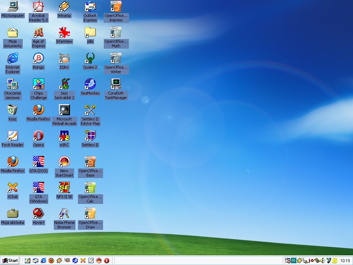Select the GTA (DOS) shortcut

[x=38, y=165]
